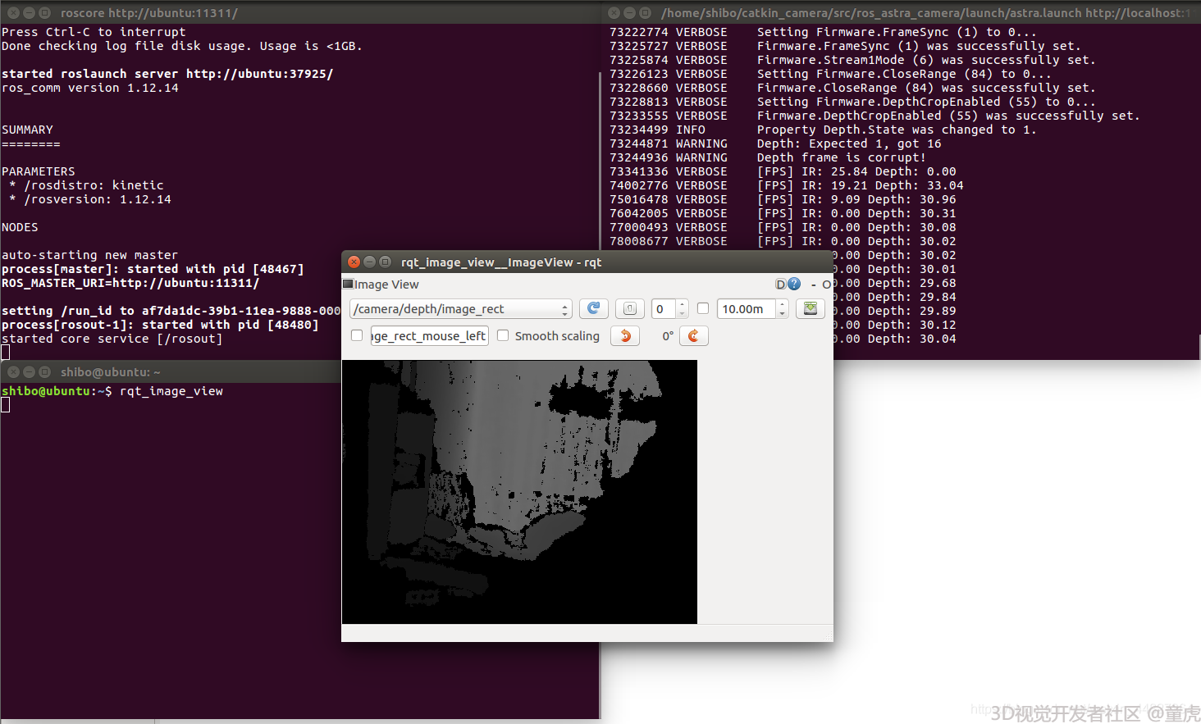Viewport: 1201px width, 724px height.
Task: Click the dash undock button in header
Action: coord(814,285)
